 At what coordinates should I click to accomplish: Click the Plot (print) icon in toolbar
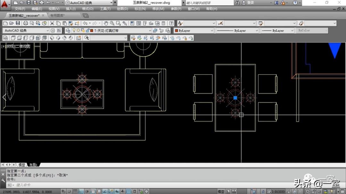click(x=25, y=23)
